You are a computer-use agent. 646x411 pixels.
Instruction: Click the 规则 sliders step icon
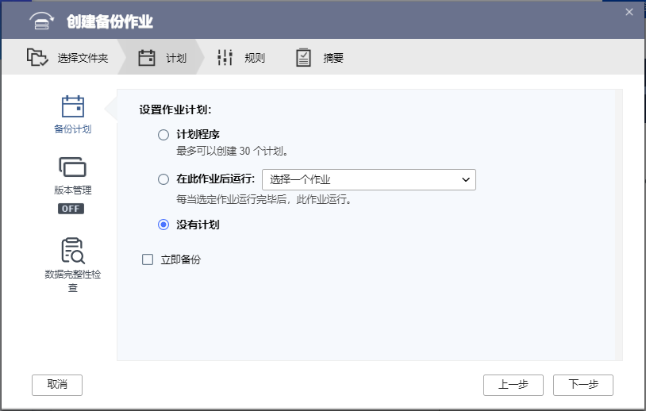click(225, 57)
